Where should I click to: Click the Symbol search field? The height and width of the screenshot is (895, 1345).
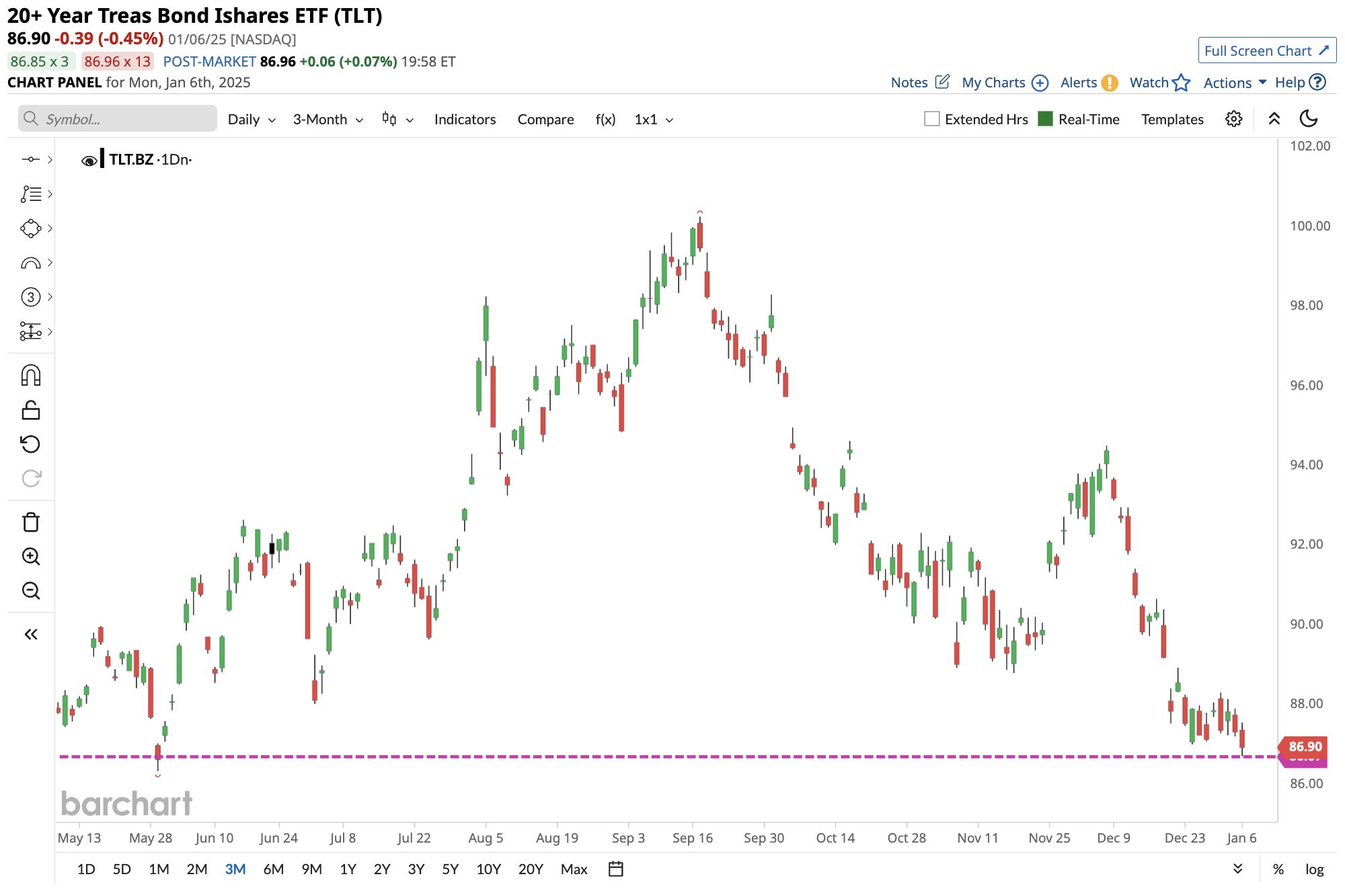(118, 119)
